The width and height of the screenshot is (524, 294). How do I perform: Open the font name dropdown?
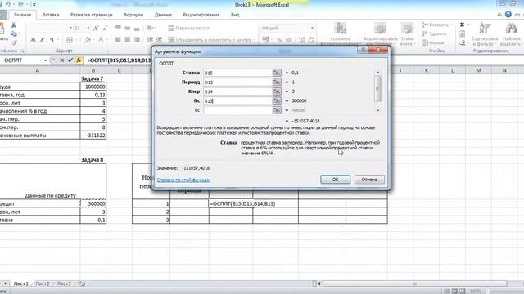(x=70, y=29)
